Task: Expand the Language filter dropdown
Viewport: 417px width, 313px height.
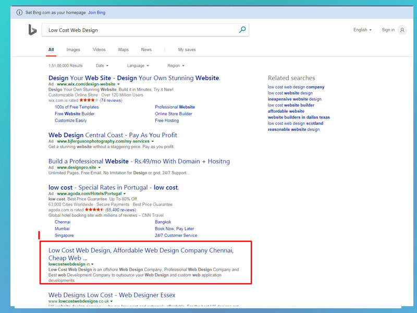Action: pyautogui.click(x=138, y=66)
